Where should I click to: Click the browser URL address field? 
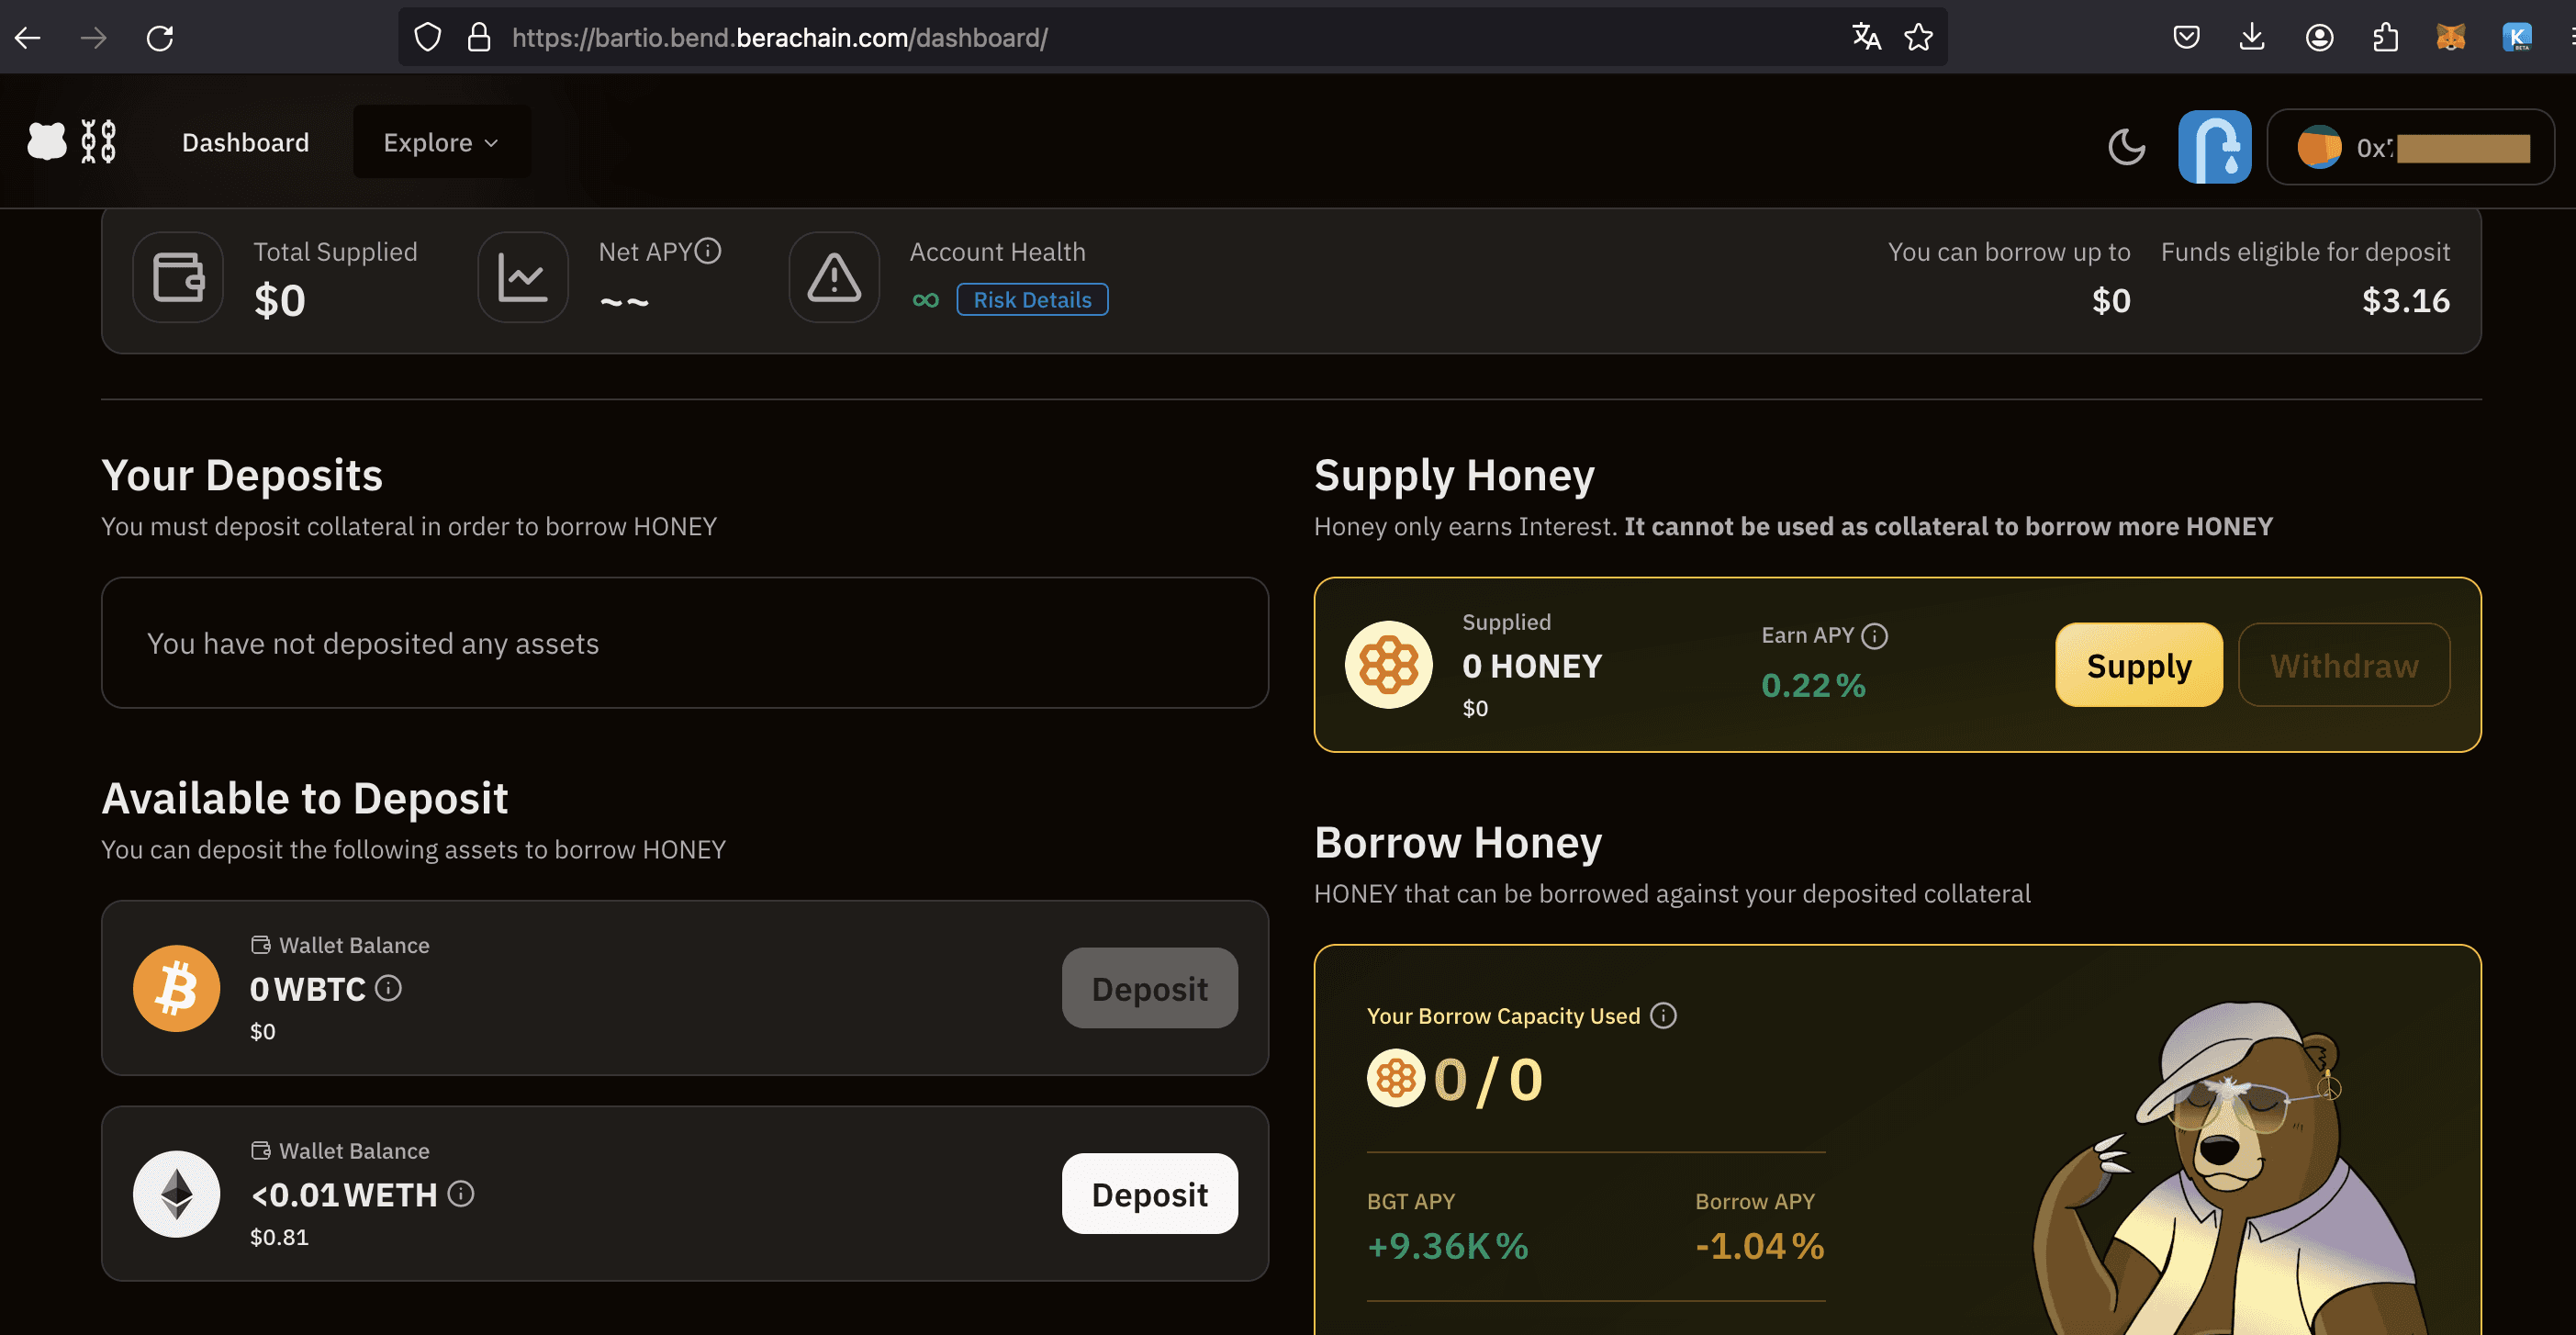click(x=1100, y=37)
